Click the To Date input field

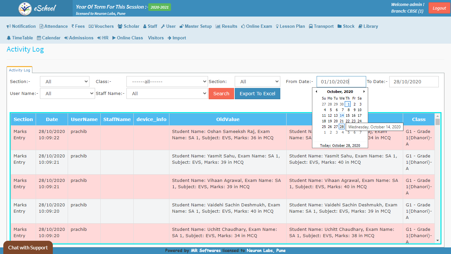[414, 82]
